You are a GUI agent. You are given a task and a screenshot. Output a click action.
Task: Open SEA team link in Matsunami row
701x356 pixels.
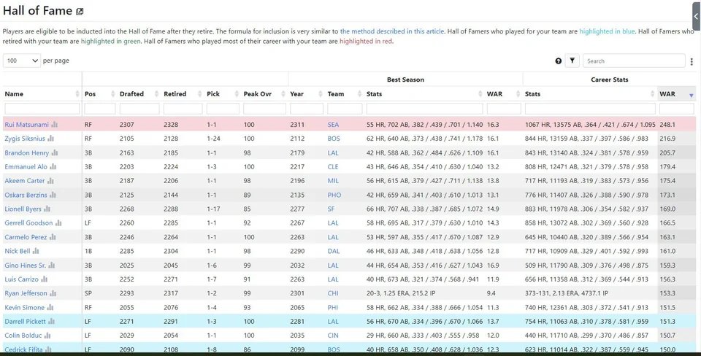pyautogui.click(x=333, y=125)
